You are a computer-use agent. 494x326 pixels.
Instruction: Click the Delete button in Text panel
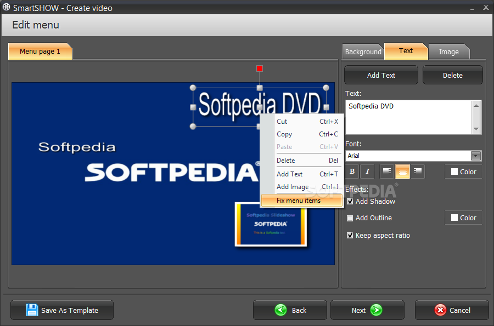[453, 75]
